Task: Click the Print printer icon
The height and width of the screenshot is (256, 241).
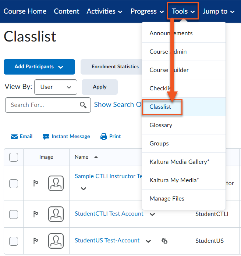Action: [104, 137]
